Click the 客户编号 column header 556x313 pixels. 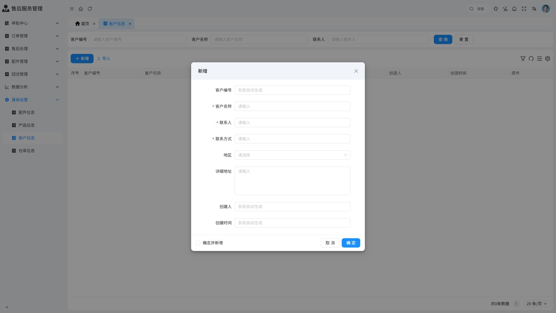click(x=92, y=73)
